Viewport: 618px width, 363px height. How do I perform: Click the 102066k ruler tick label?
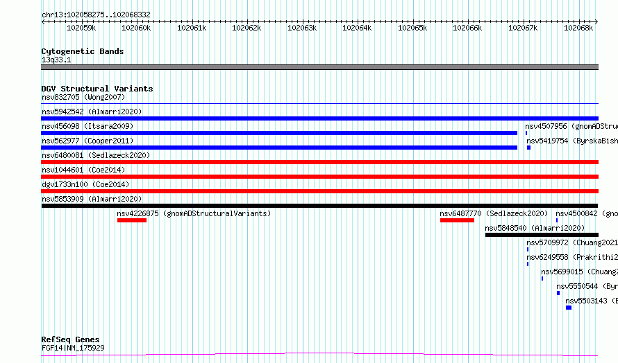(x=467, y=28)
